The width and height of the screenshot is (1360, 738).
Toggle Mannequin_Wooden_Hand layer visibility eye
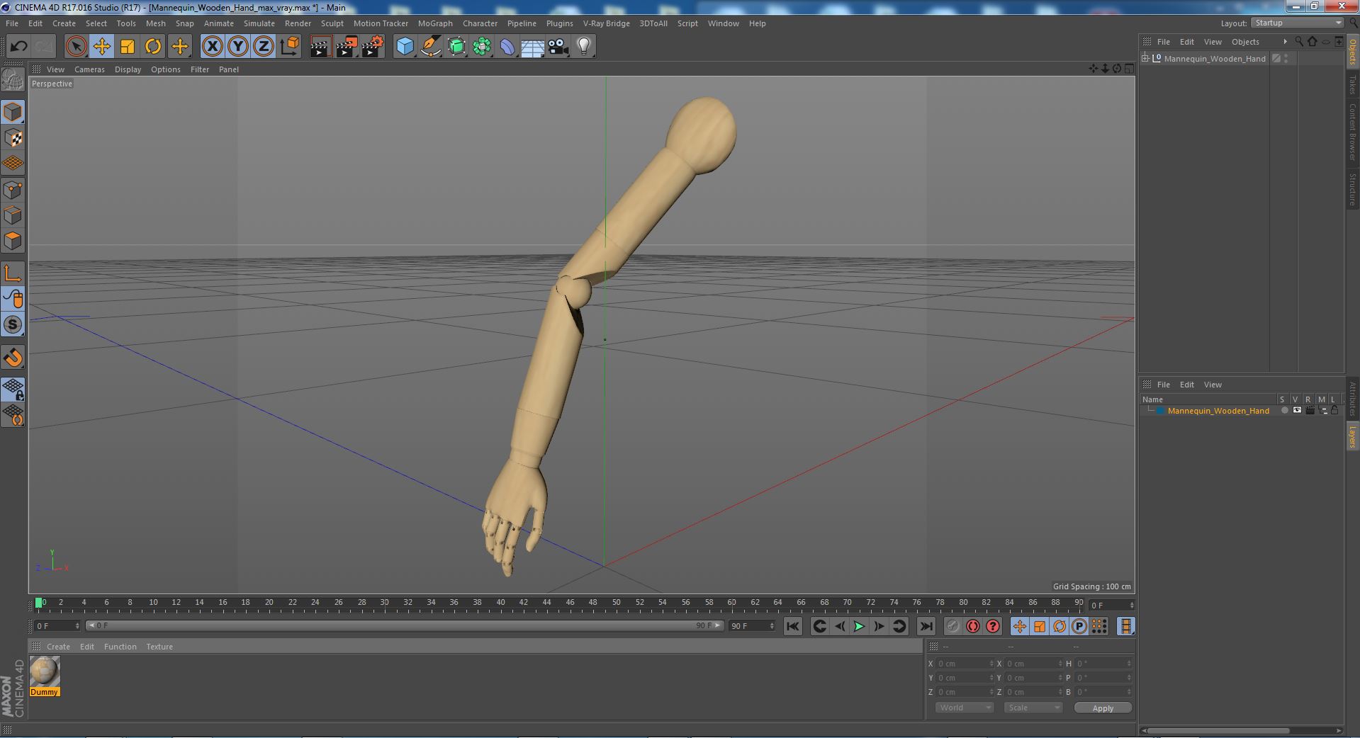click(1297, 411)
